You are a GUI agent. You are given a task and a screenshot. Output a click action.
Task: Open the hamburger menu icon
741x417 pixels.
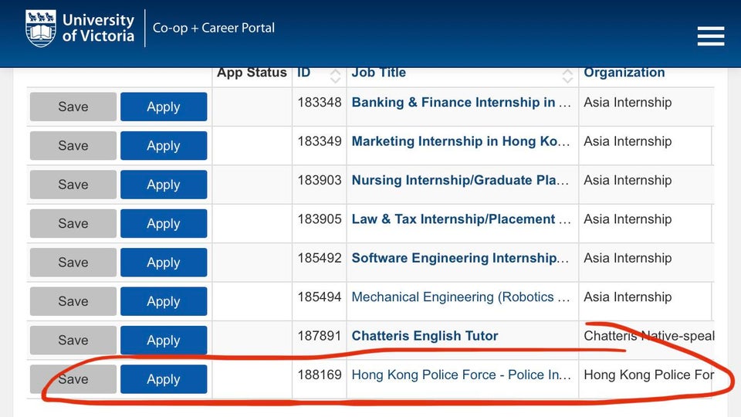[x=710, y=36]
